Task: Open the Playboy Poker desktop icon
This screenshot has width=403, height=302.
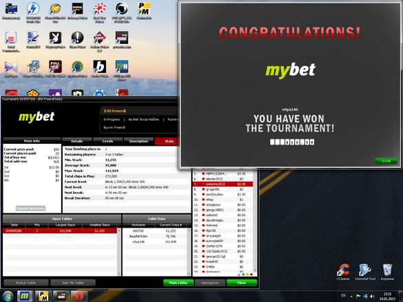Action: tap(55, 40)
